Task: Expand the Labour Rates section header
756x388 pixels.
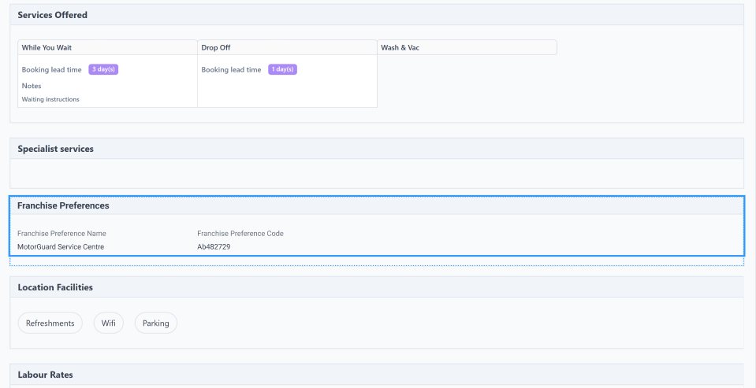Action: pos(45,375)
